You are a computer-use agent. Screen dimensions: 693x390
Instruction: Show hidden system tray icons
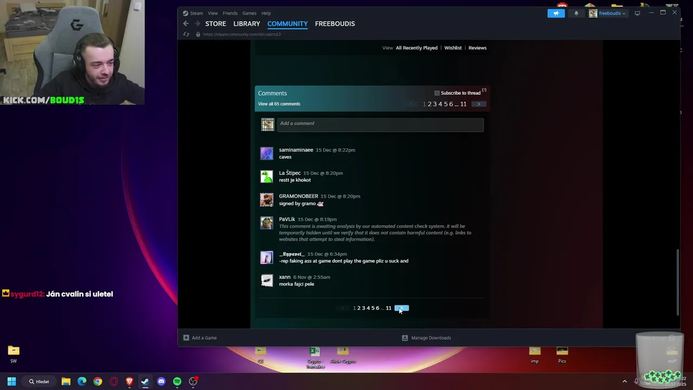(624, 381)
